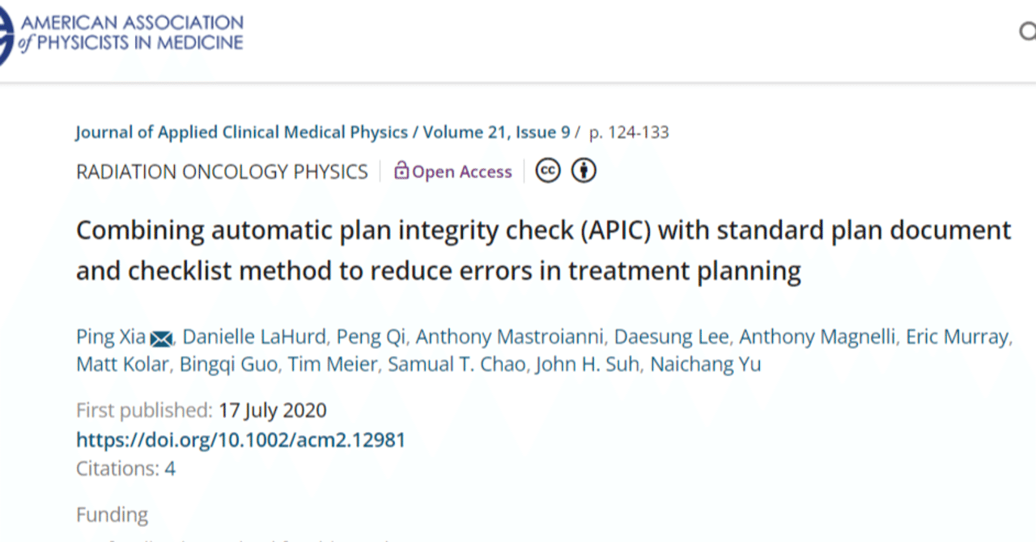Click the Funding section heading
Screen dimensions: 1036x542
112,514
